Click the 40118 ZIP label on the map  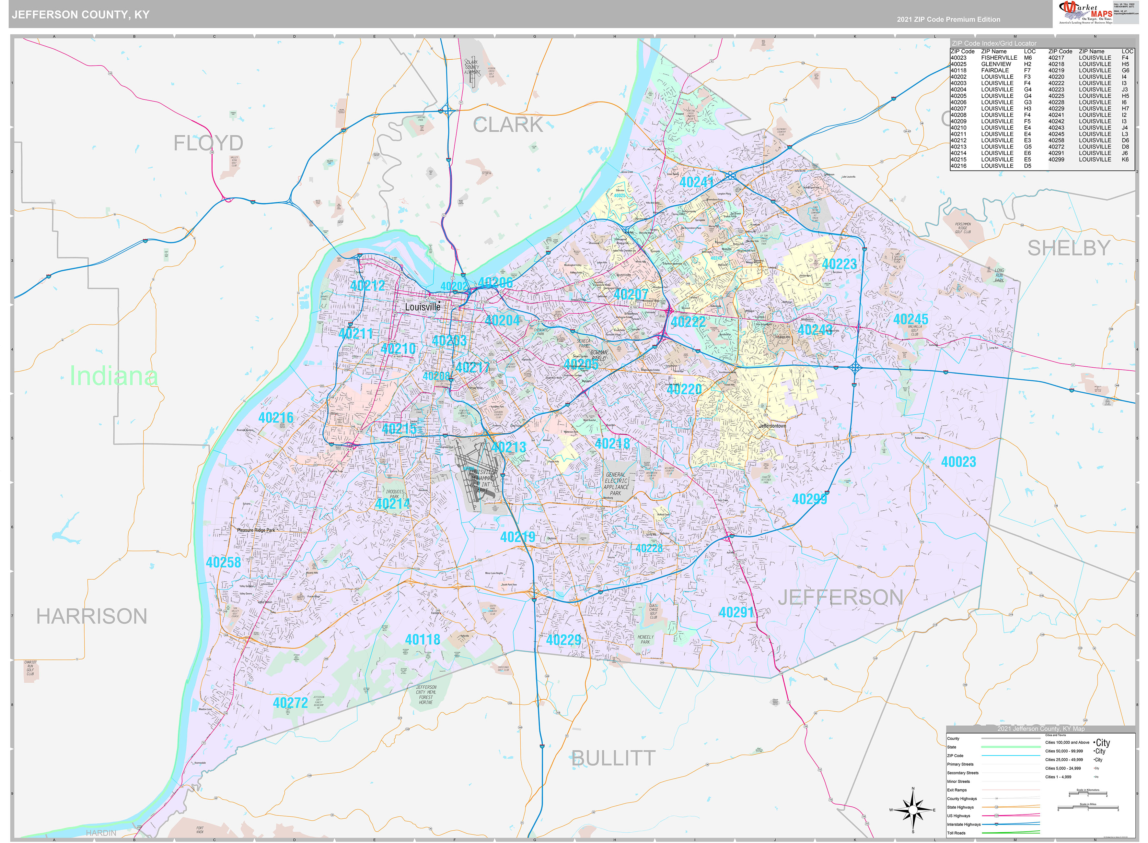click(422, 640)
